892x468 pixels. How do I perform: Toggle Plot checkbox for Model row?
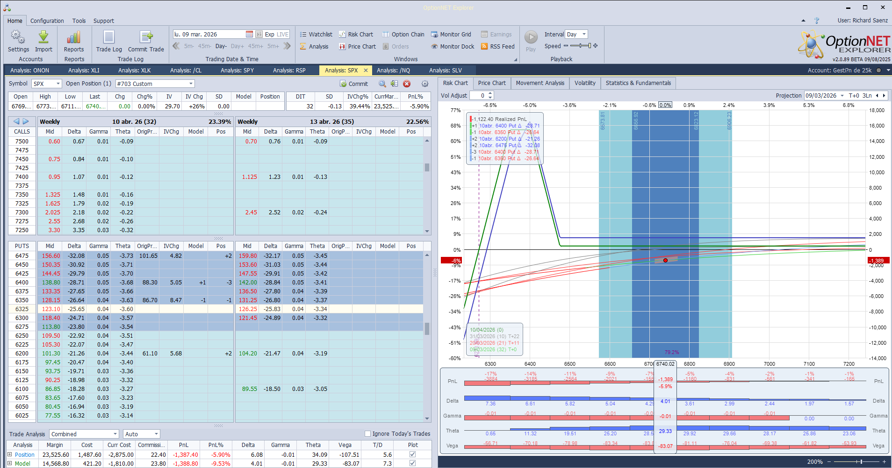[412, 463]
